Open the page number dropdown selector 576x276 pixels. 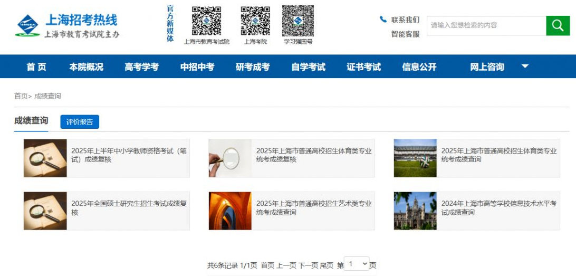point(357,264)
